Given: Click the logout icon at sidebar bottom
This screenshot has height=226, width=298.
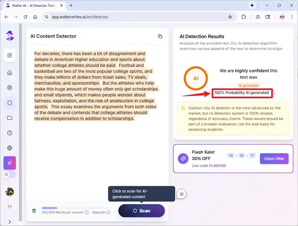Looking at the screenshot, I should [10, 206].
